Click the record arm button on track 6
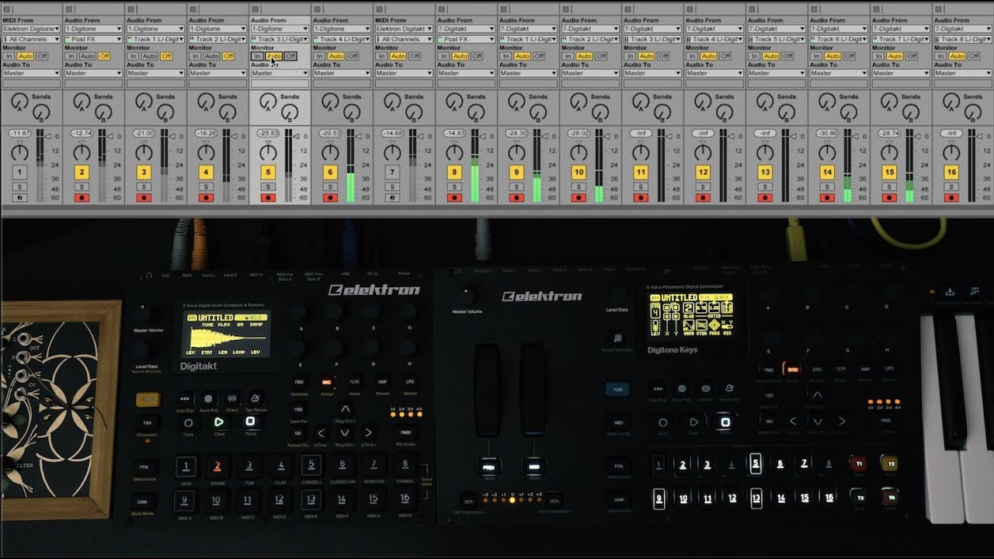The height and width of the screenshot is (559, 994). [330, 197]
